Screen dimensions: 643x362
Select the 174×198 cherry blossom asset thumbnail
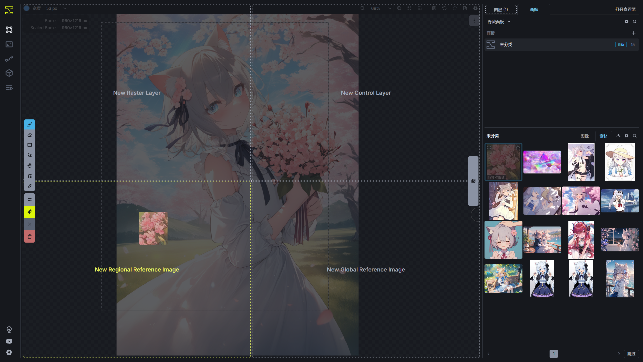(x=503, y=162)
